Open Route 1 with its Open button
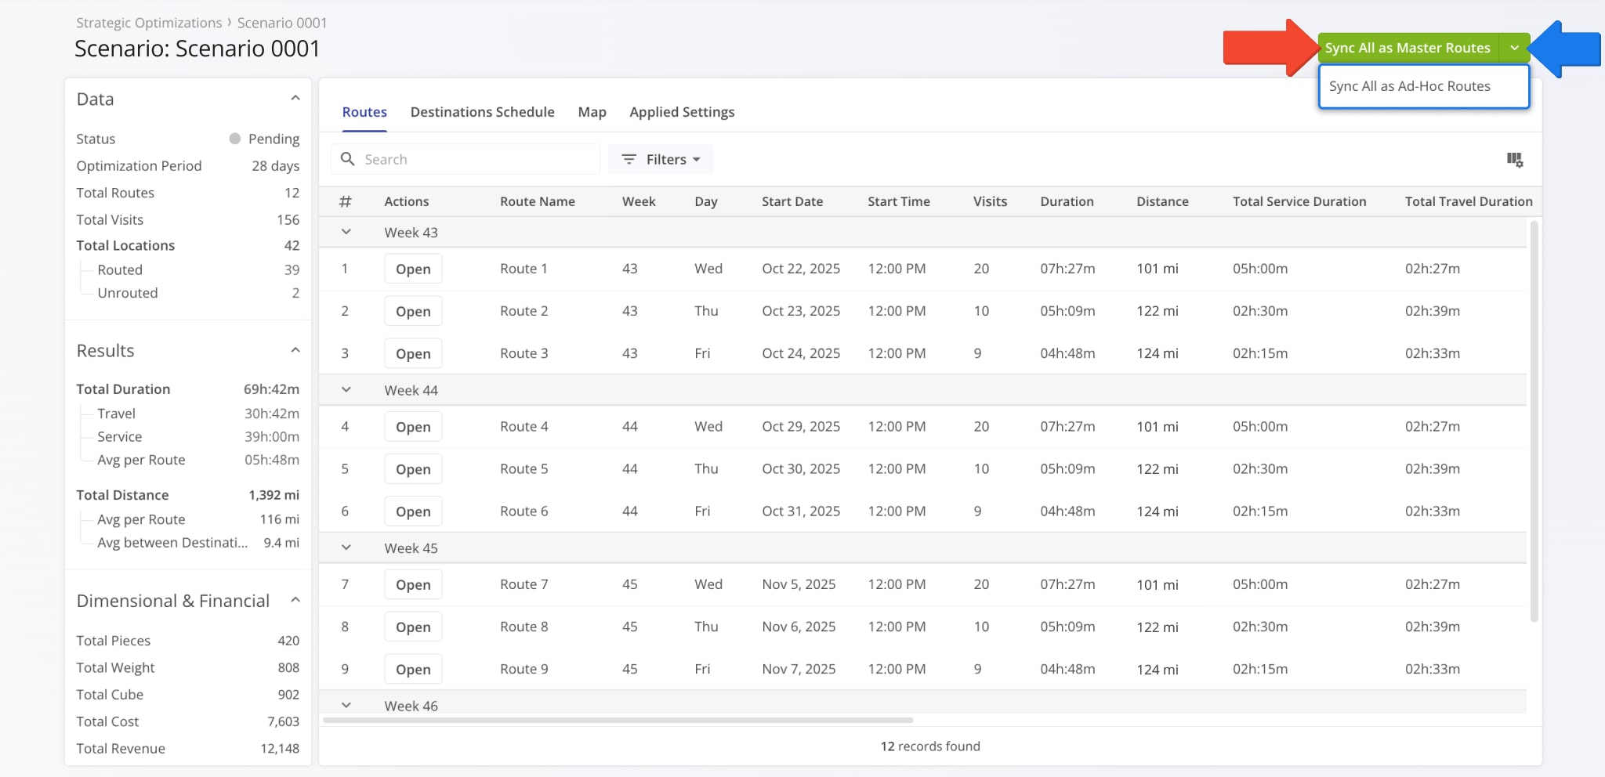Image resolution: width=1605 pixels, height=777 pixels. pyautogui.click(x=413, y=269)
